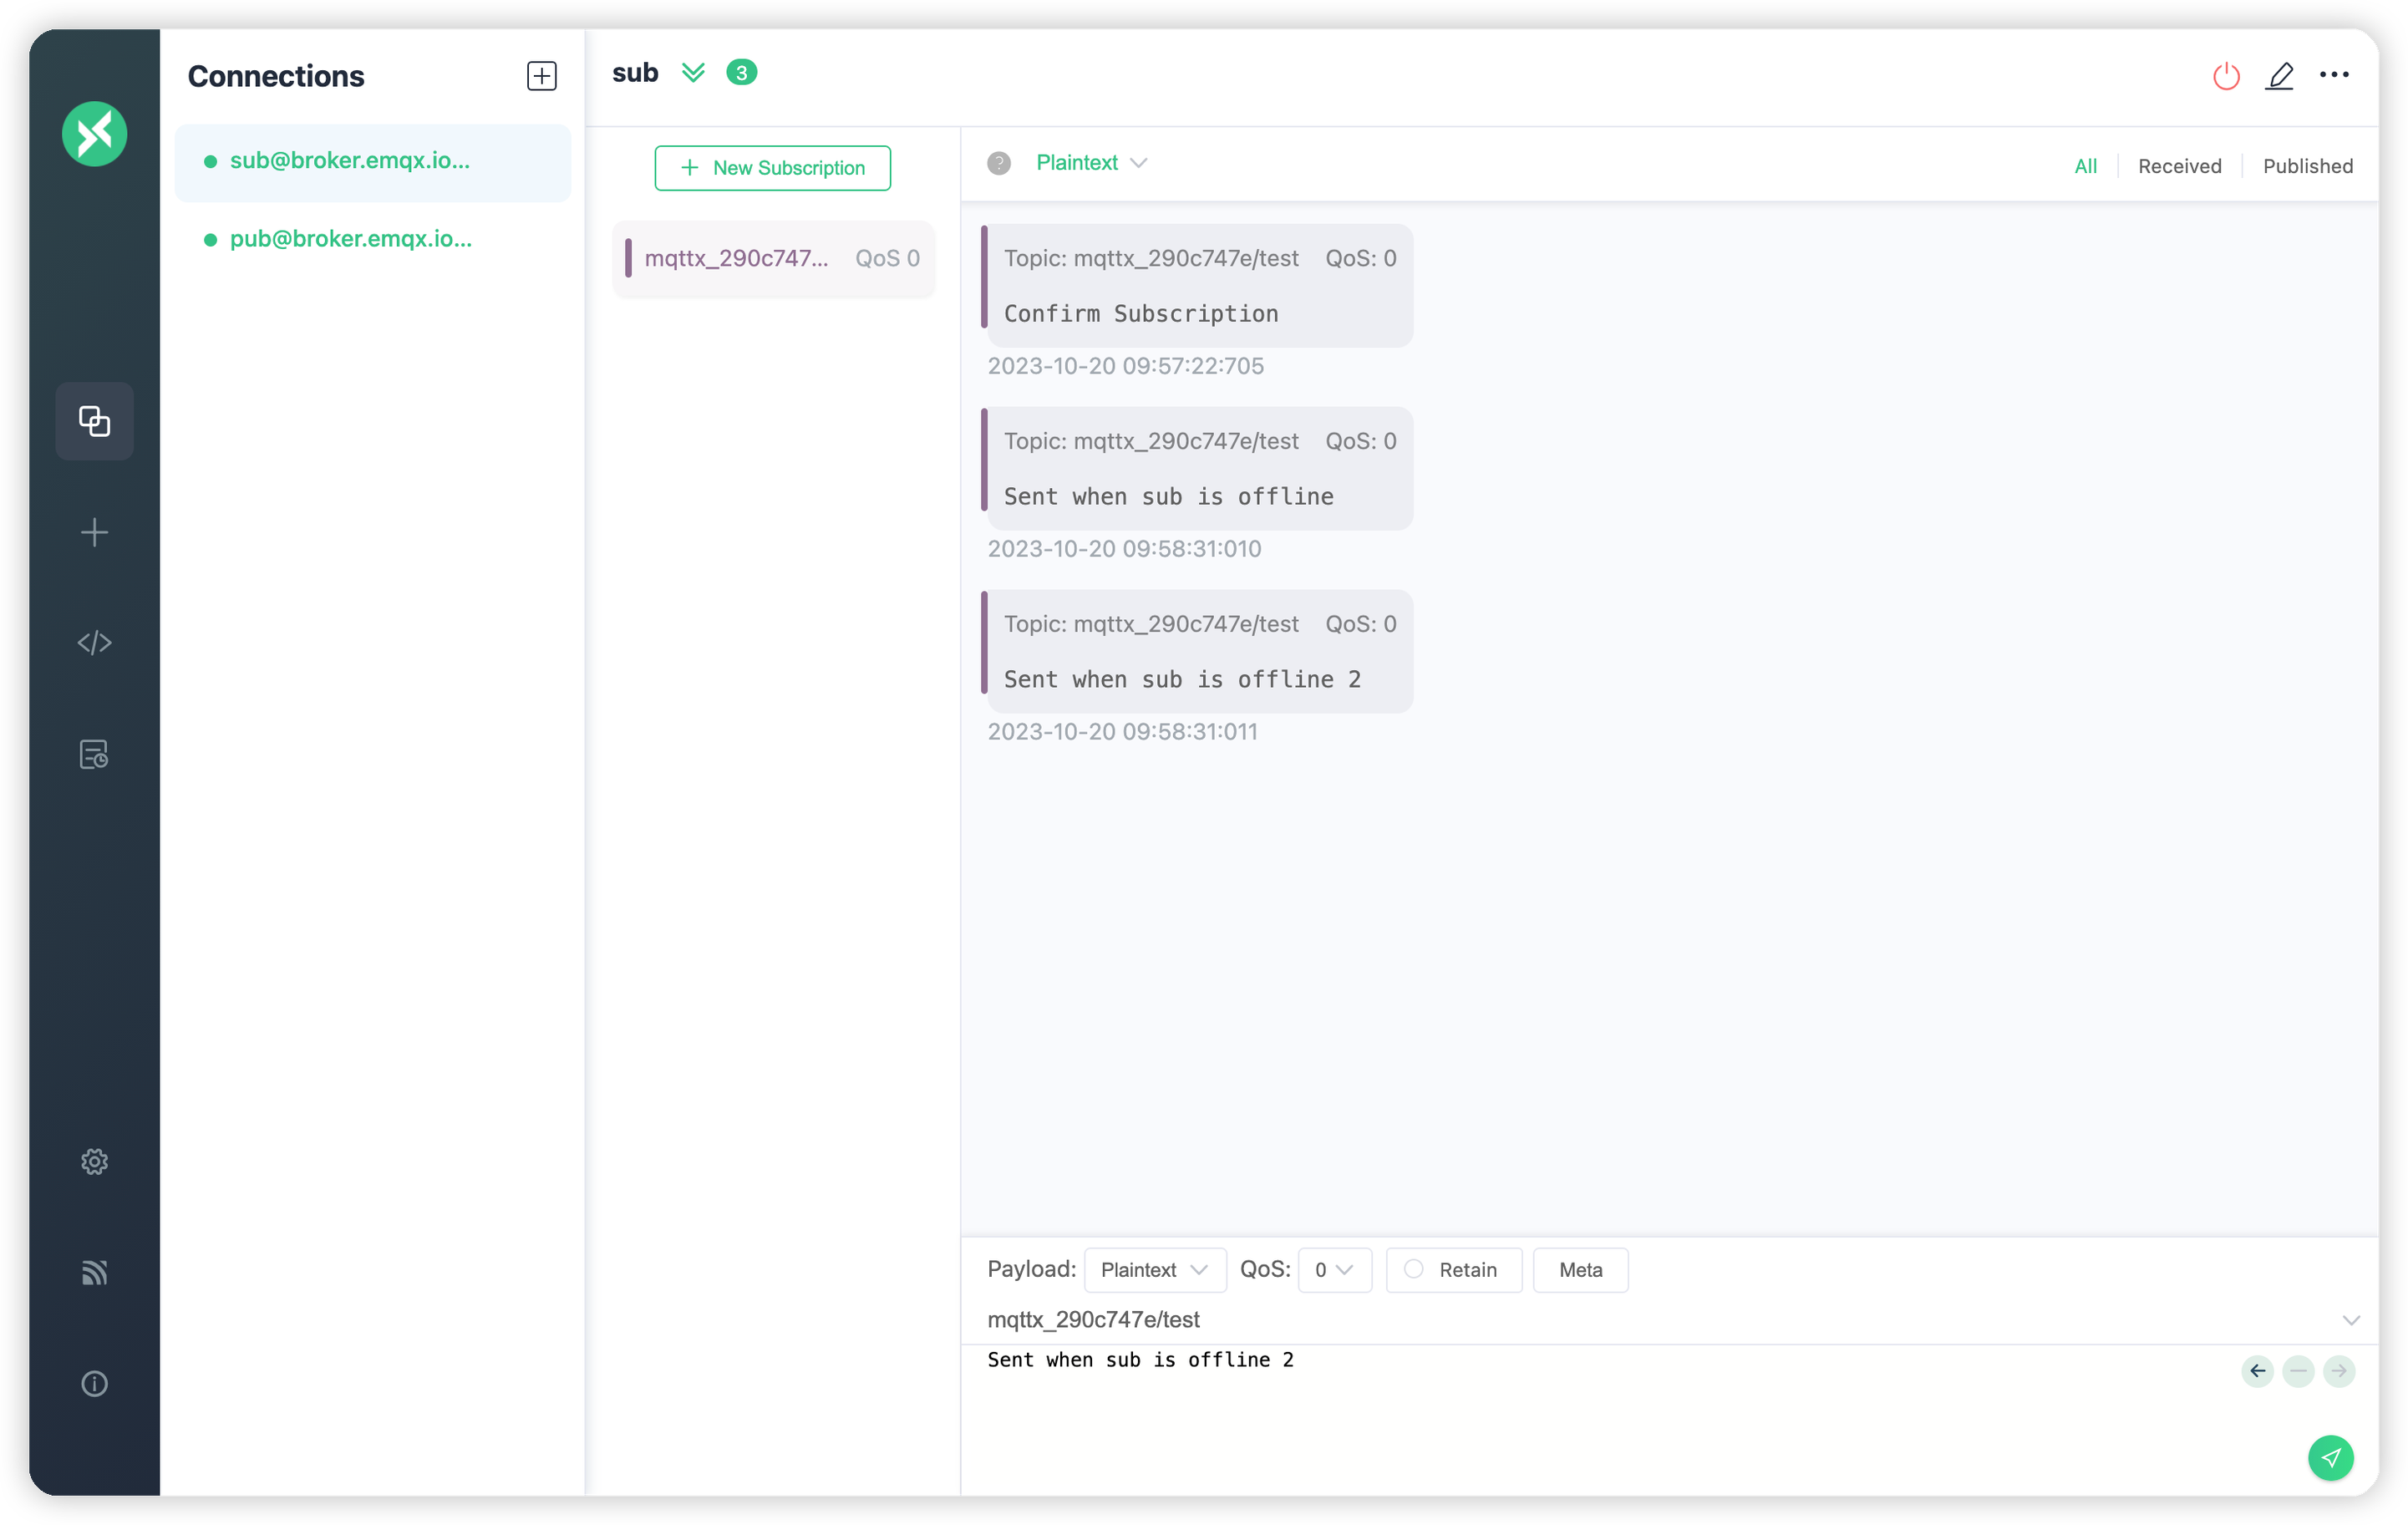The height and width of the screenshot is (1525, 2408).
Task: Open the Scripts code icon in sidebar
Action: click(94, 643)
